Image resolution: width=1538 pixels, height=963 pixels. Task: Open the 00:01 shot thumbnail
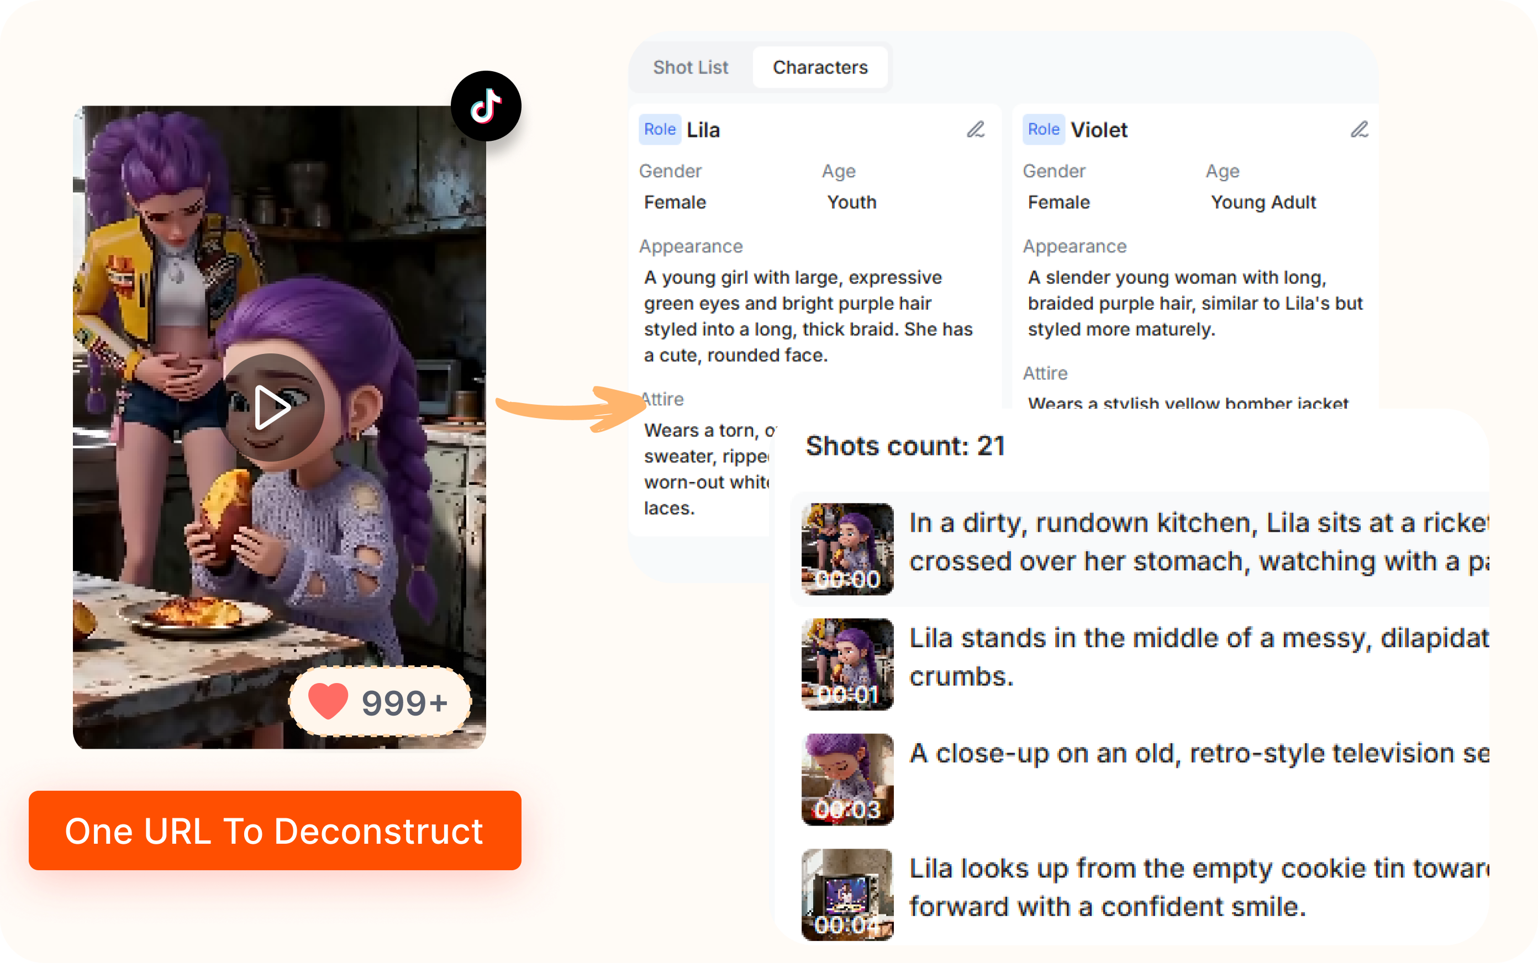(x=847, y=664)
